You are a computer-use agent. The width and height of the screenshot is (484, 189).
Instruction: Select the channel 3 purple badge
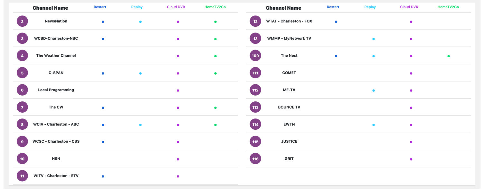[x=22, y=39]
